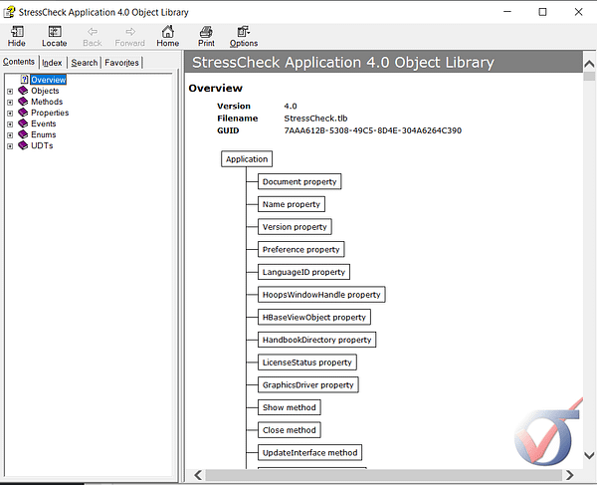Viewport: 597px width, 485px height.
Task: Select the Objects book icon
Action: coord(24,91)
